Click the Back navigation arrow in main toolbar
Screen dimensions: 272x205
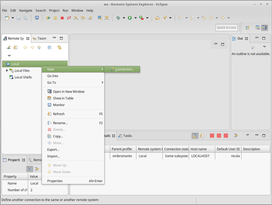[x=211, y=18]
